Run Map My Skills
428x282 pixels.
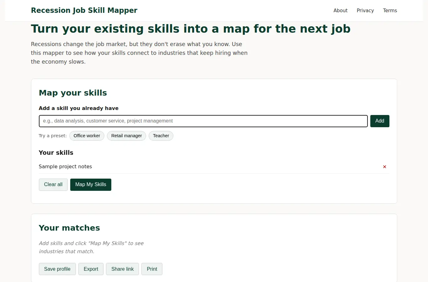[91, 185]
